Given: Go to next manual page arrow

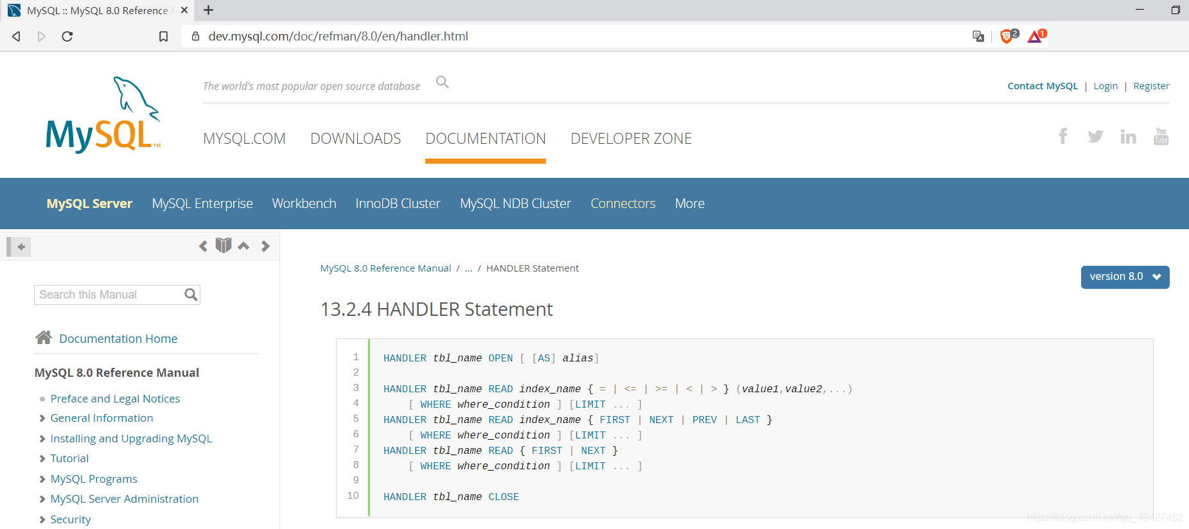Looking at the screenshot, I should pos(265,246).
